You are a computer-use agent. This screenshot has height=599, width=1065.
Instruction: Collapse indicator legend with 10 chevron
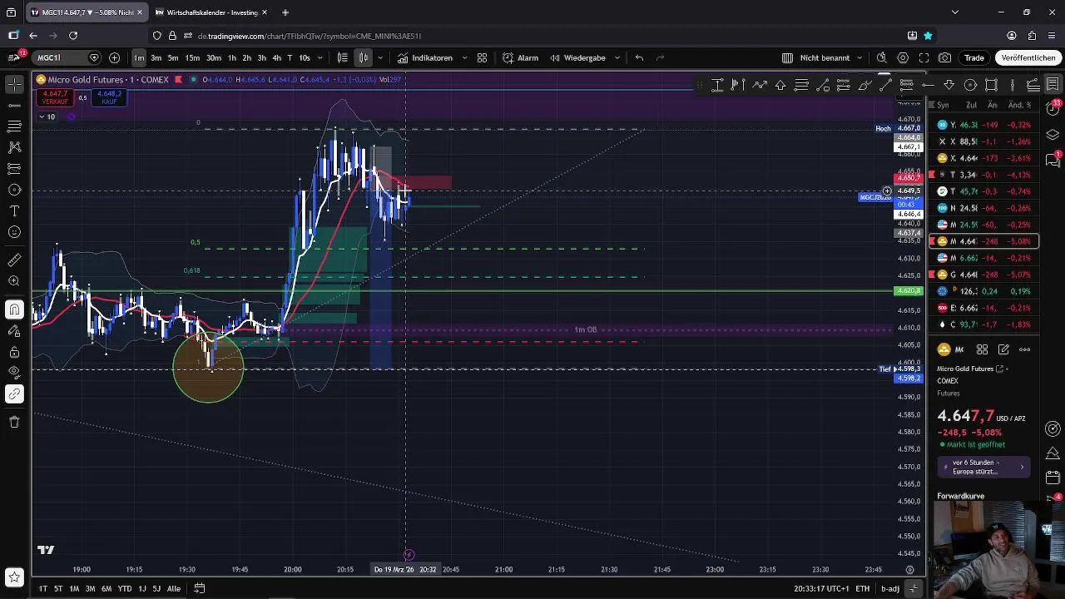pyautogui.click(x=47, y=116)
